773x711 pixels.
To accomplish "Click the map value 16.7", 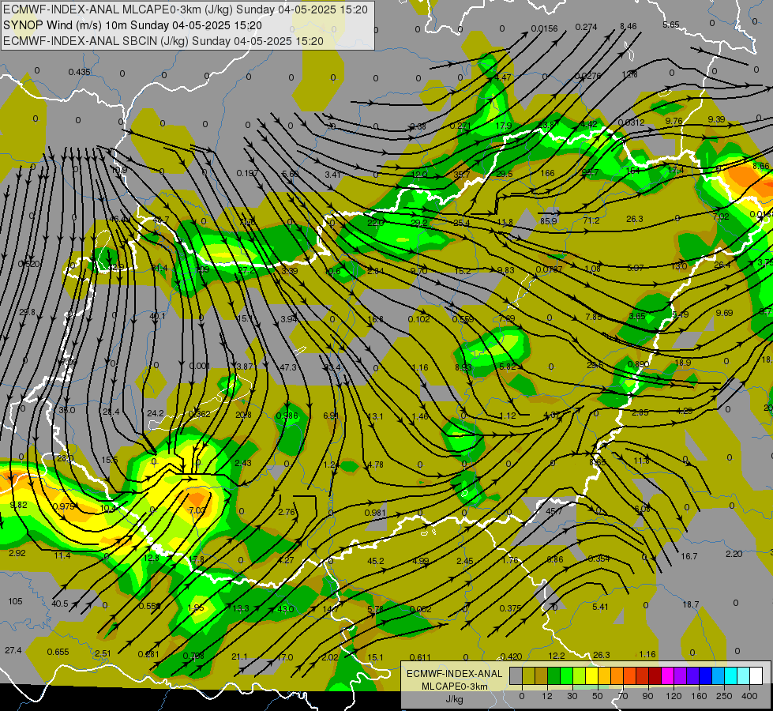I will (689, 556).
